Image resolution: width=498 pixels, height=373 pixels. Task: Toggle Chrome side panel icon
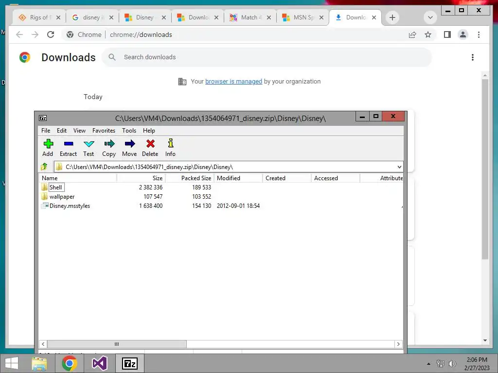point(447,34)
